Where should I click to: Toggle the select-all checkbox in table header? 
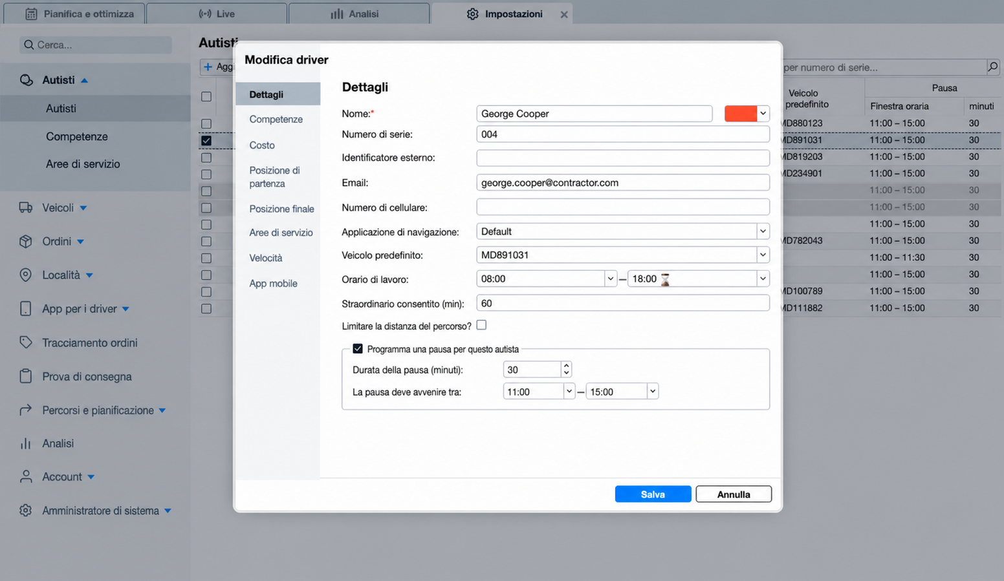click(206, 96)
